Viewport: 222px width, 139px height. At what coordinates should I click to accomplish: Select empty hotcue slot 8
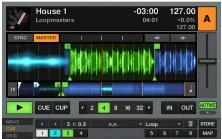point(190,133)
